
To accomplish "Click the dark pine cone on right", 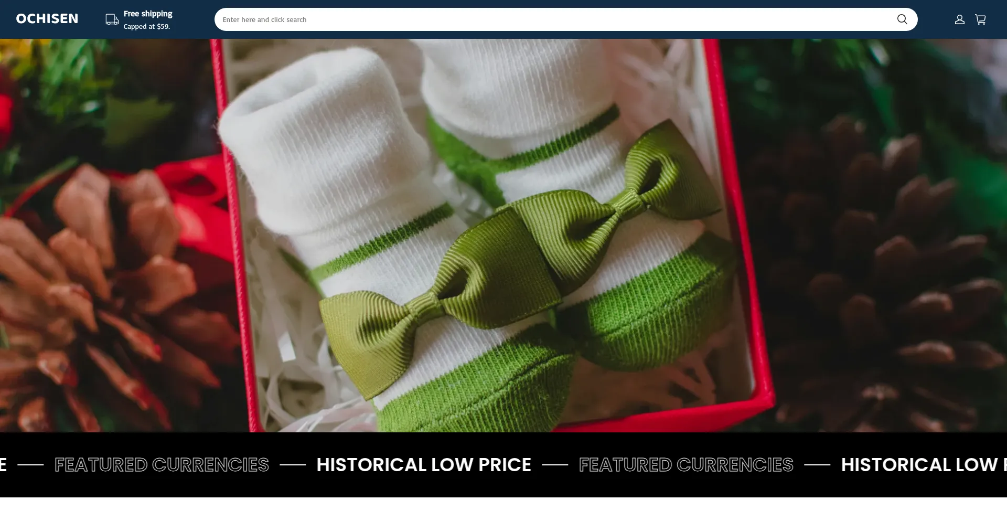I will [881, 262].
